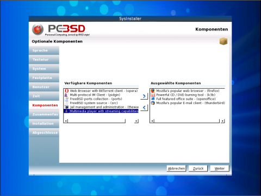Click the SysInstaller title bar
261x196 pixels.
(x=130, y=19)
